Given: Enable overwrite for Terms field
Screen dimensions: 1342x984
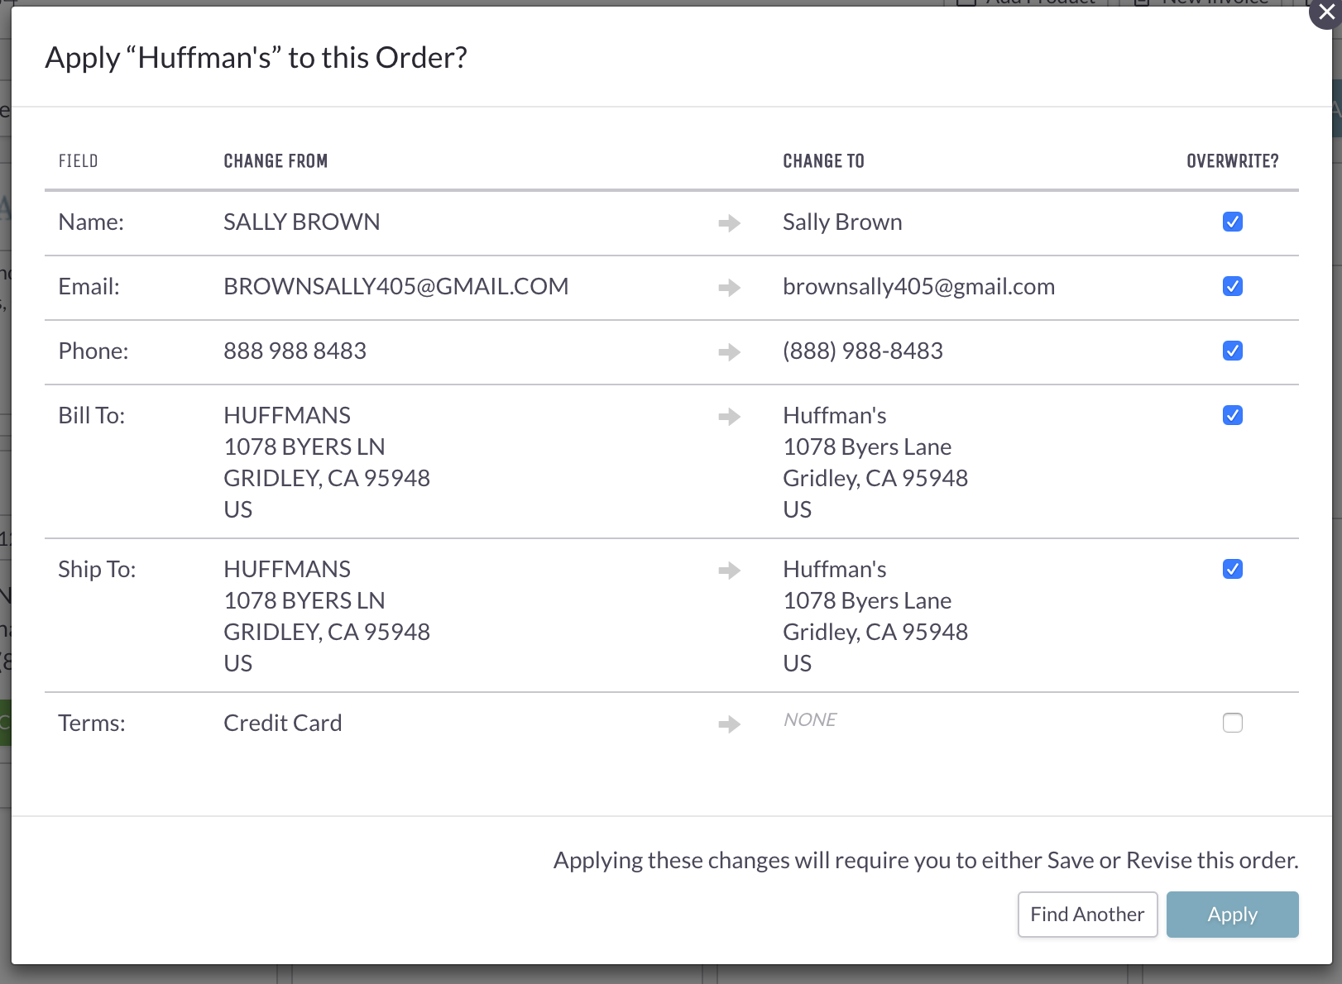Looking at the screenshot, I should [1232, 723].
